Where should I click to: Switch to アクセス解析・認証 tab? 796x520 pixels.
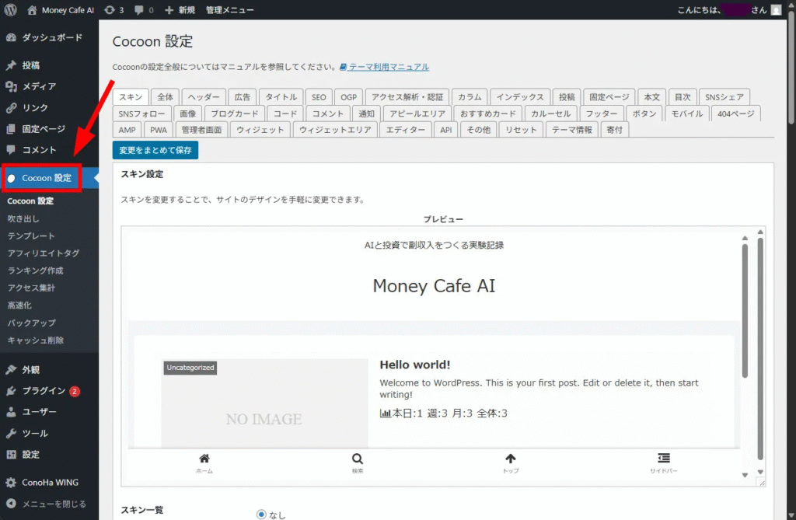[407, 97]
